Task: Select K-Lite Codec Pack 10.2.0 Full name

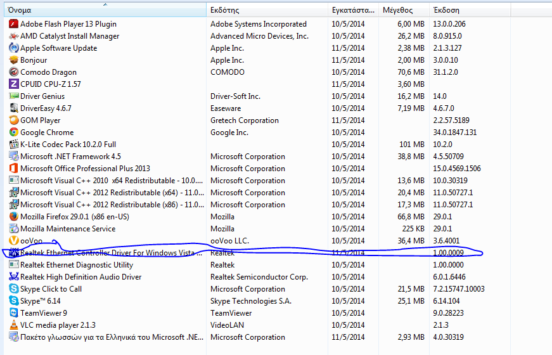Action: (68, 144)
